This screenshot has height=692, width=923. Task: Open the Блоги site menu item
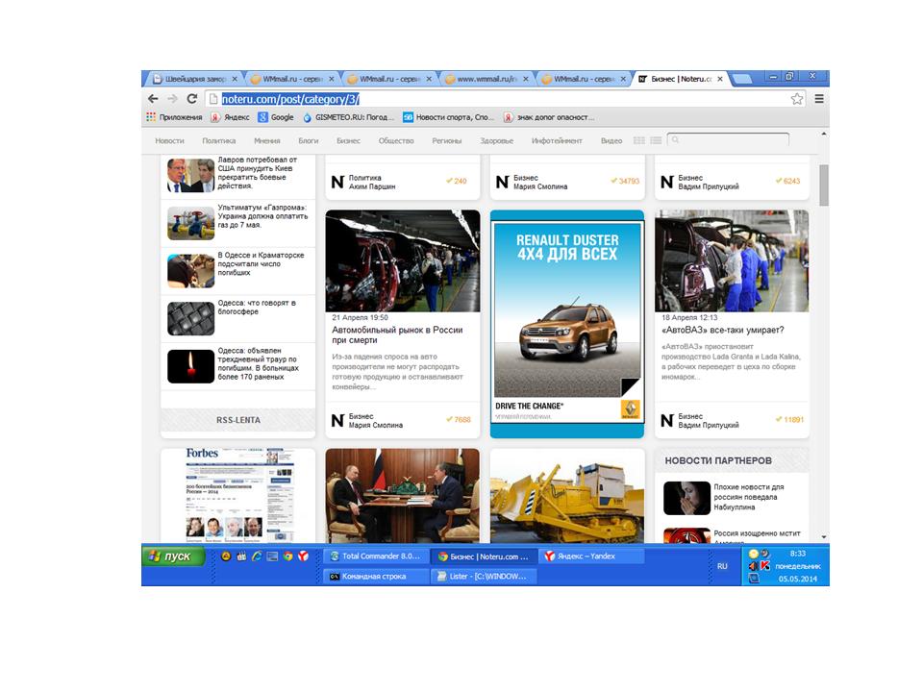pyautogui.click(x=308, y=140)
